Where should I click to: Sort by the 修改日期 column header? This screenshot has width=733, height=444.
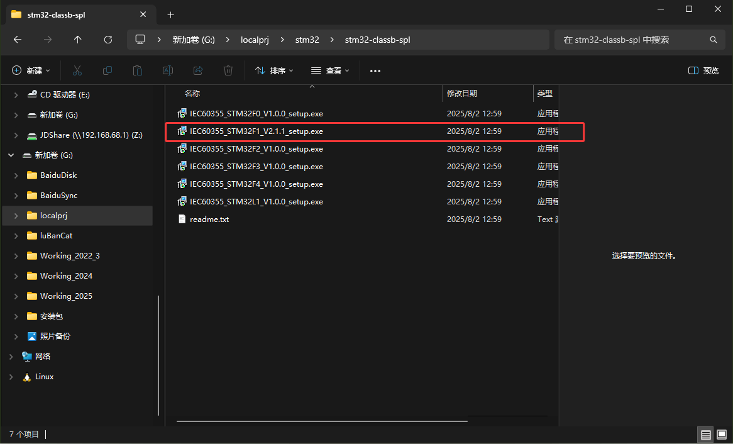462,94
